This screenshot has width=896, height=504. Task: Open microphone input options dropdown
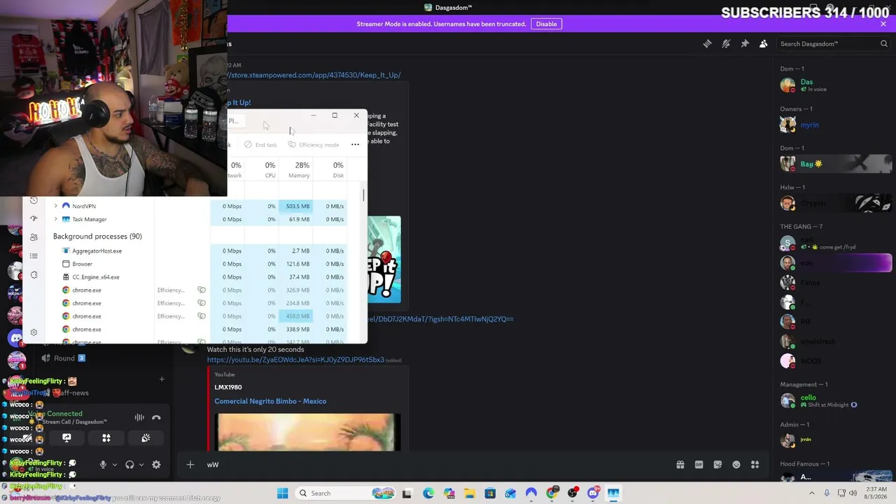[x=115, y=464]
